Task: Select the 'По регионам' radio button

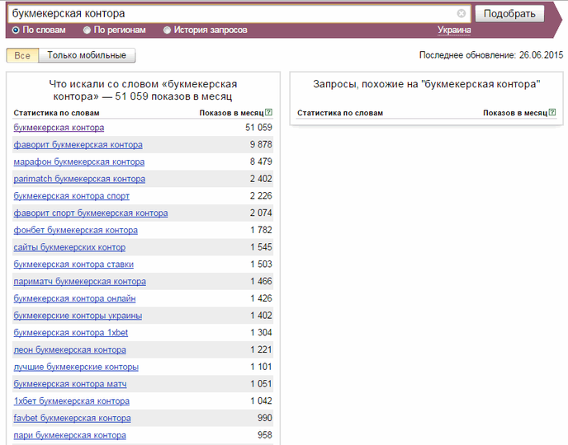Action: point(87,30)
